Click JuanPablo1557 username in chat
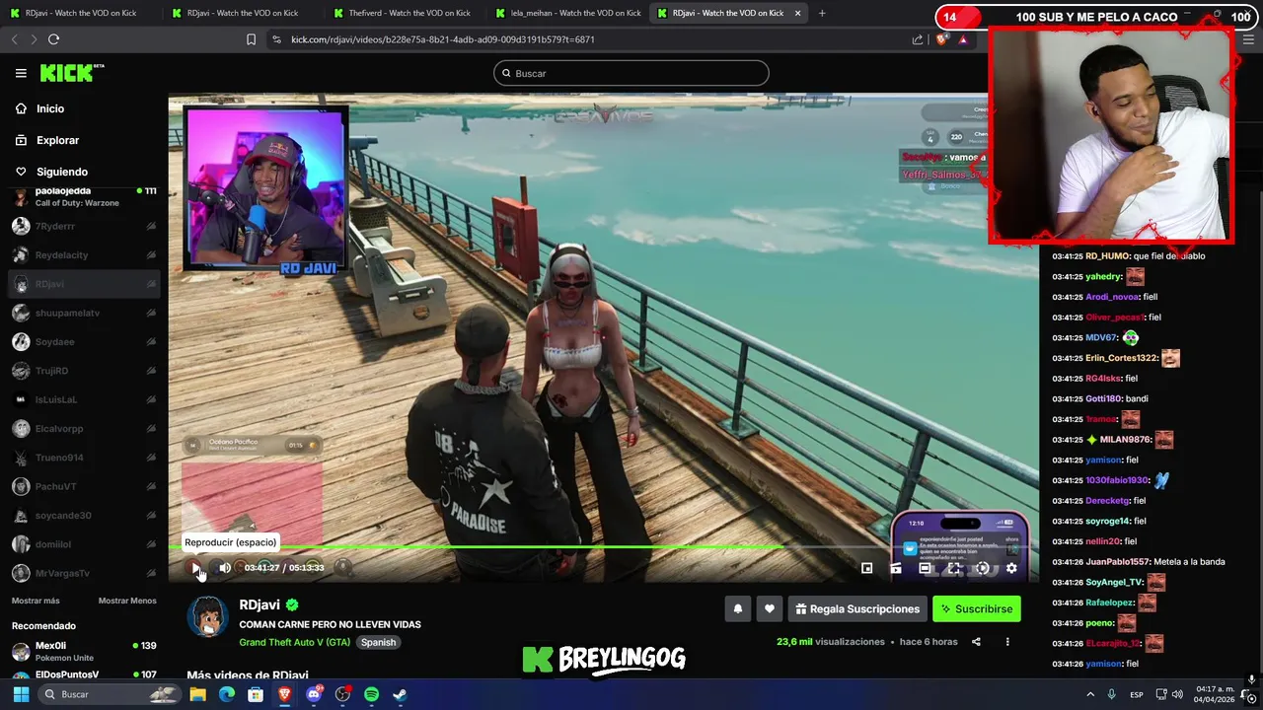Screen dimensions: 1263x710 pyautogui.click(x=1118, y=562)
